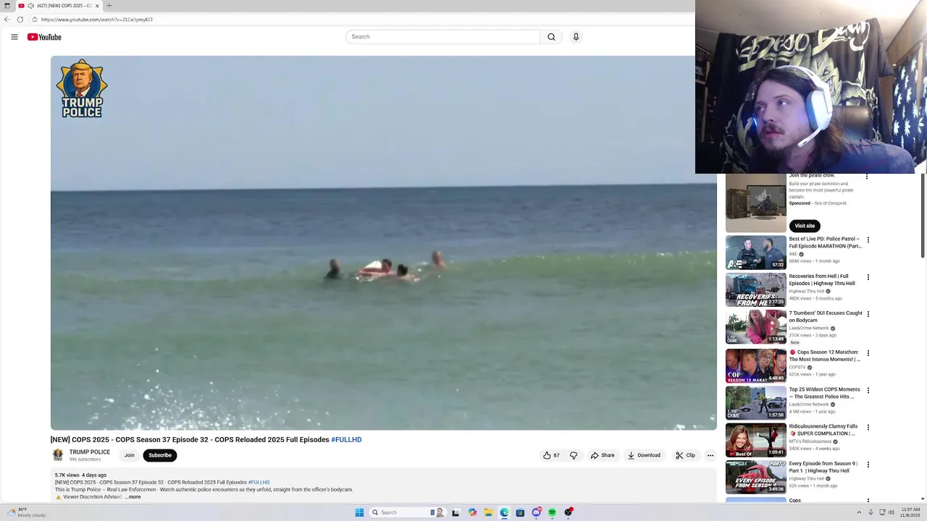
Task: Click the TRUMP POLICE channel avatar
Action: 58,455
